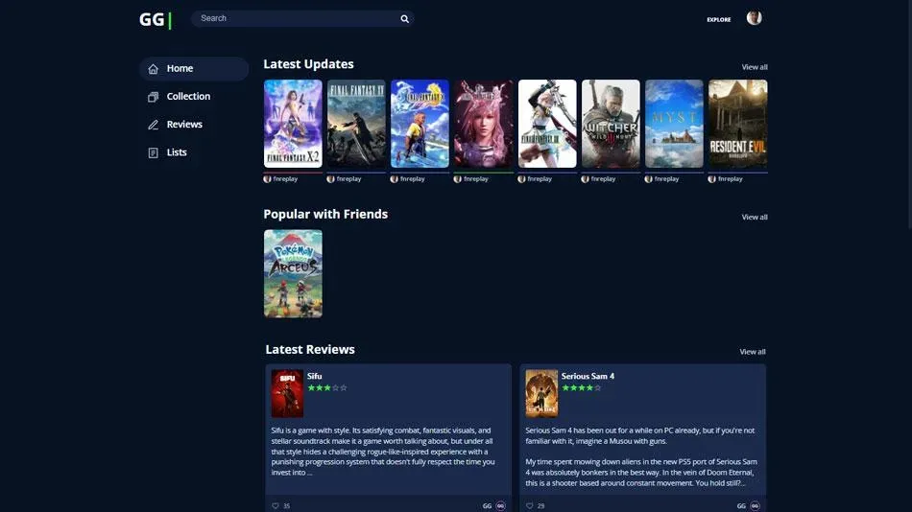Go to Home in sidebar

[194, 69]
